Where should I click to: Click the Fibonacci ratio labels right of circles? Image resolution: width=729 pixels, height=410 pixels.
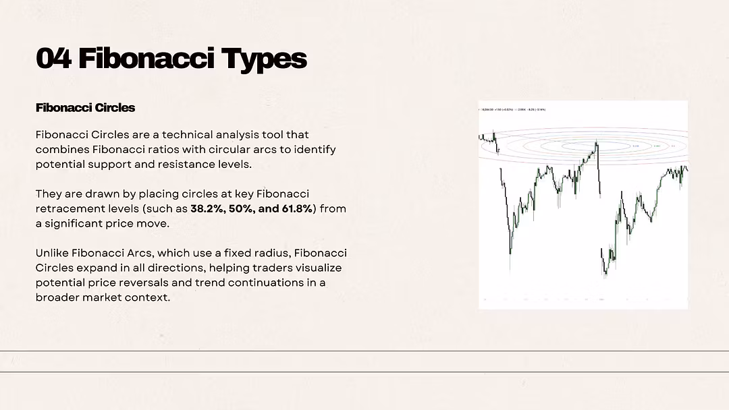[655, 146]
